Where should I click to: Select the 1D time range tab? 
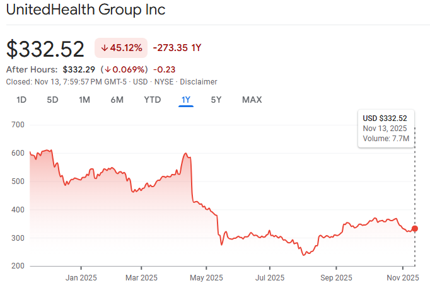(x=21, y=100)
